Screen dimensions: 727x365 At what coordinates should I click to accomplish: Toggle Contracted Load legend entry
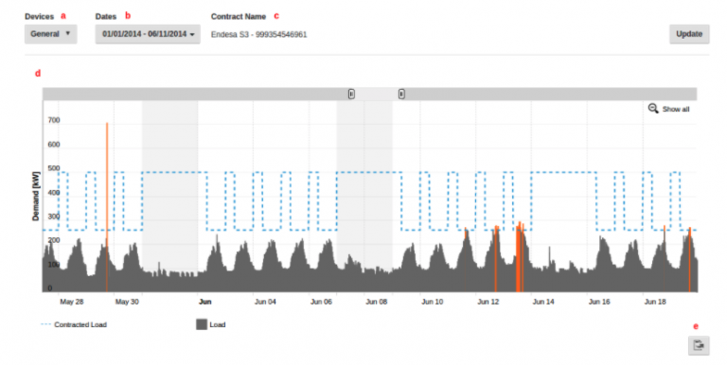(x=74, y=324)
